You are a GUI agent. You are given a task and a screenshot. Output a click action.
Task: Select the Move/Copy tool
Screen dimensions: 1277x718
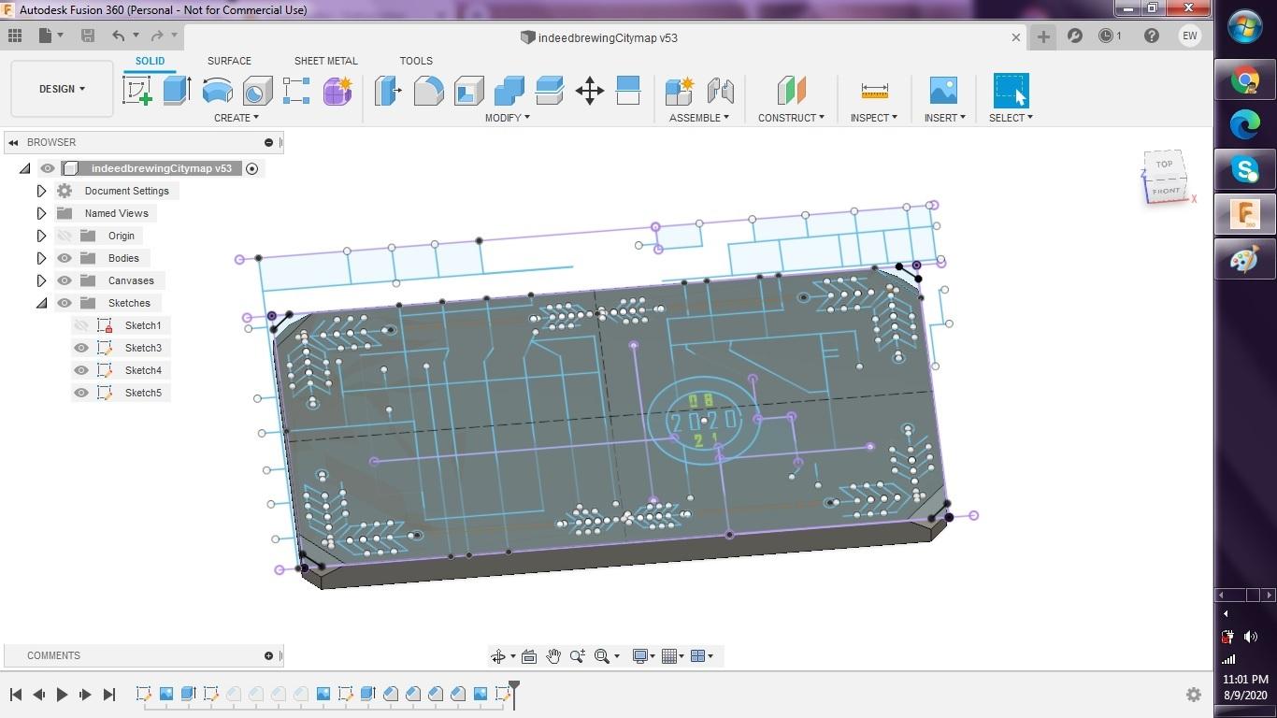pyautogui.click(x=589, y=91)
